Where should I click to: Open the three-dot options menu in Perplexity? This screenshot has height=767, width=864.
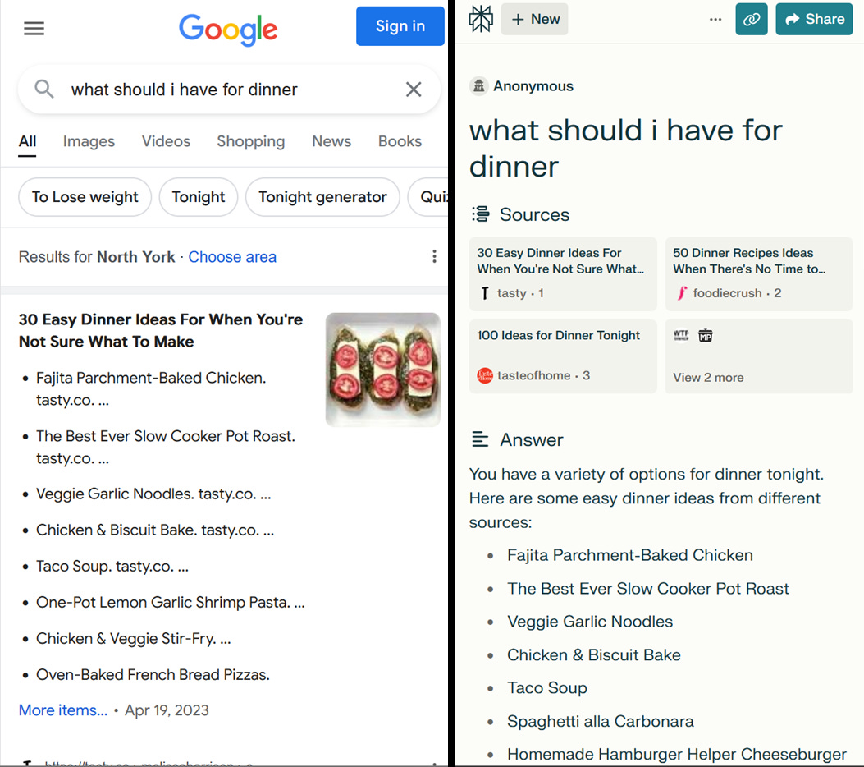[715, 20]
